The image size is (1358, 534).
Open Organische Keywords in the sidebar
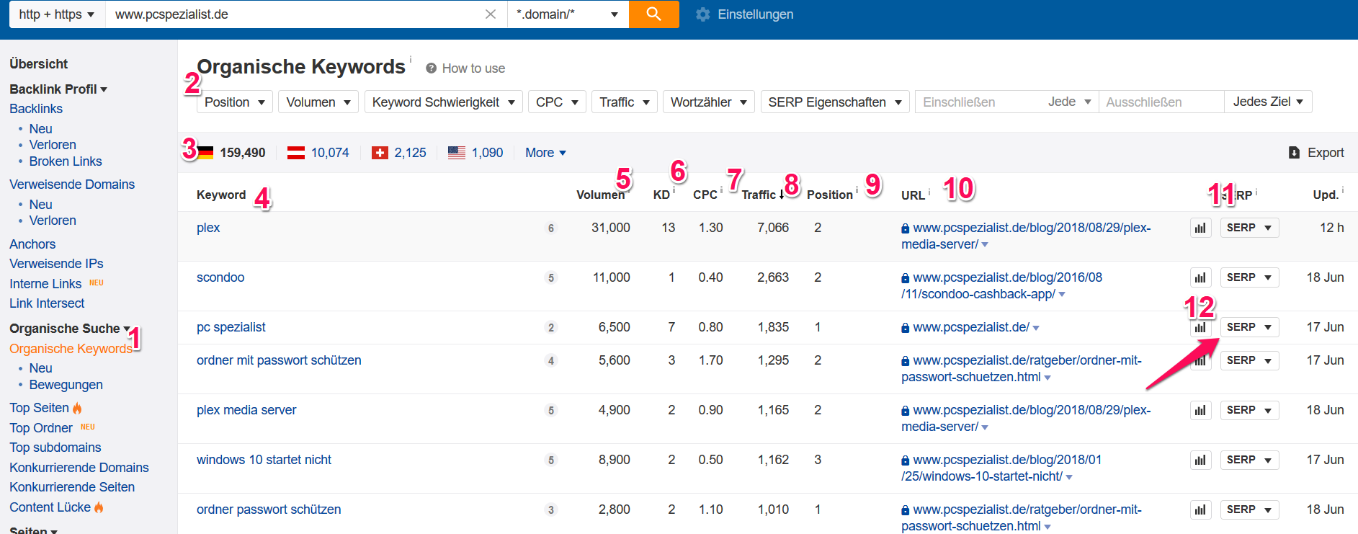tap(71, 349)
